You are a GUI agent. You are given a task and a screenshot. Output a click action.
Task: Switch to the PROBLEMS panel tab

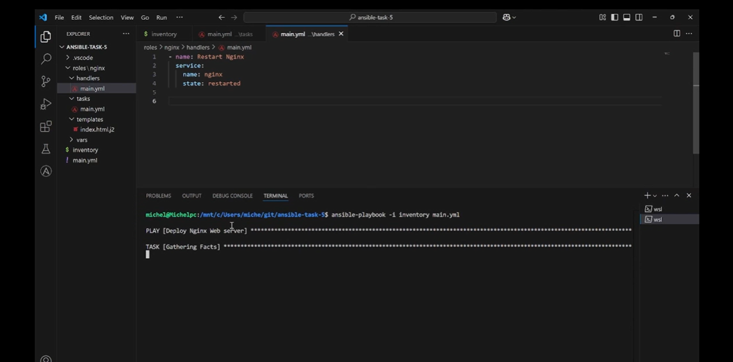(x=158, y=196)
